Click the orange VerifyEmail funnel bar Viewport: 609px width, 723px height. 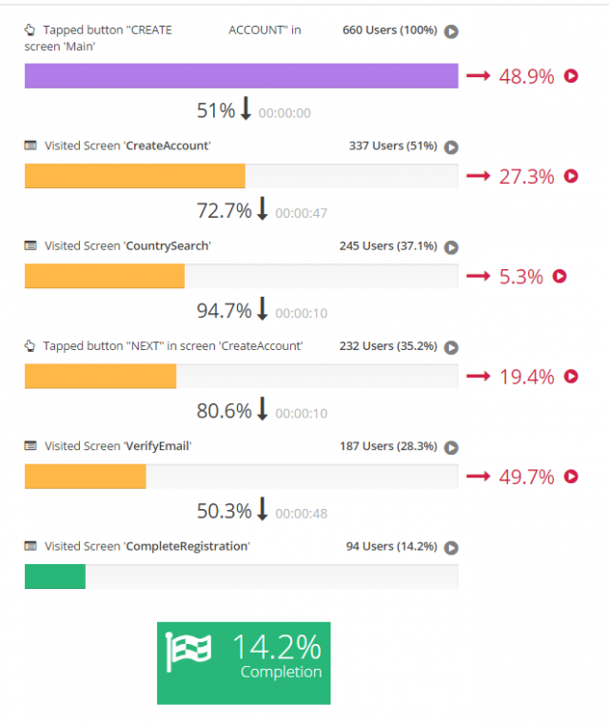(x=85, y=477)
